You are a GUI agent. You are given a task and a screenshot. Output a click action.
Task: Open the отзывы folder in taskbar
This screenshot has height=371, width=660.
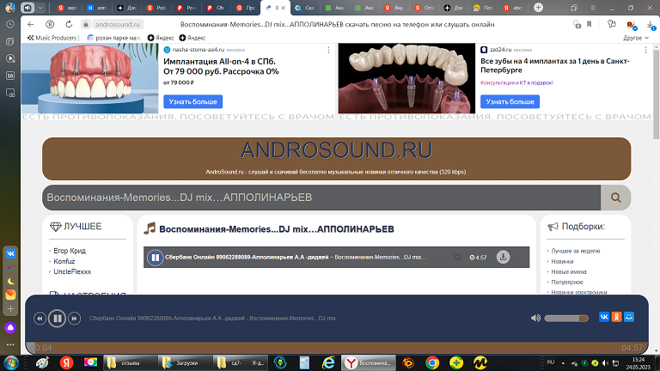click(129, 363)
